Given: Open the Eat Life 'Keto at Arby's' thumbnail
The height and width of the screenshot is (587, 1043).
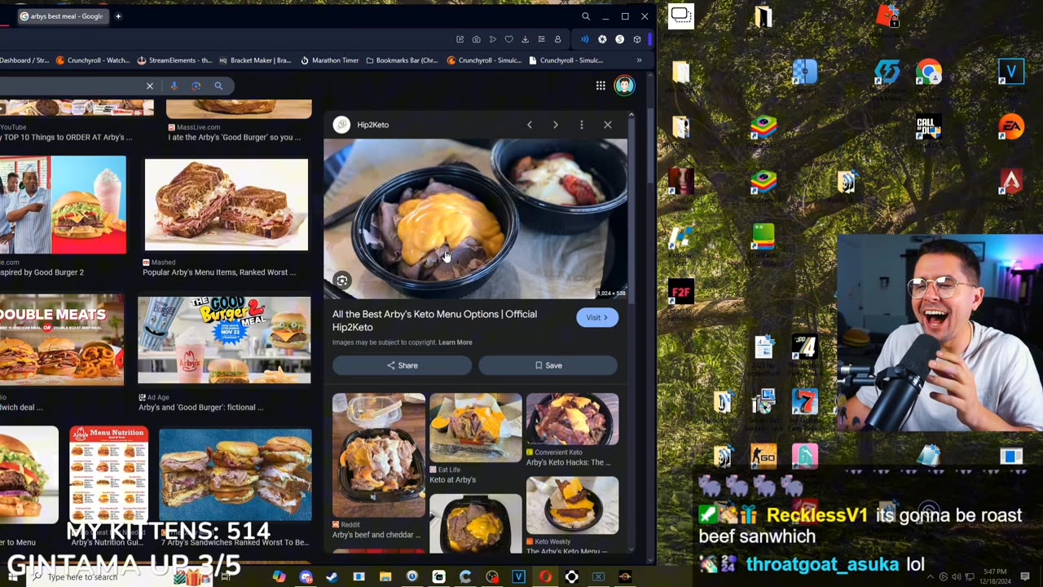Looking at the screenshot, I should [476, 428].
